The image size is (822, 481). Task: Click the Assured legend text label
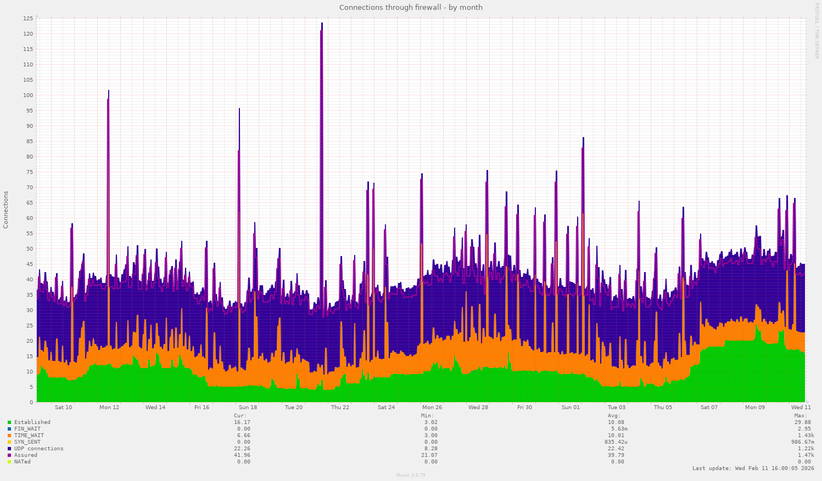point(25,455)
